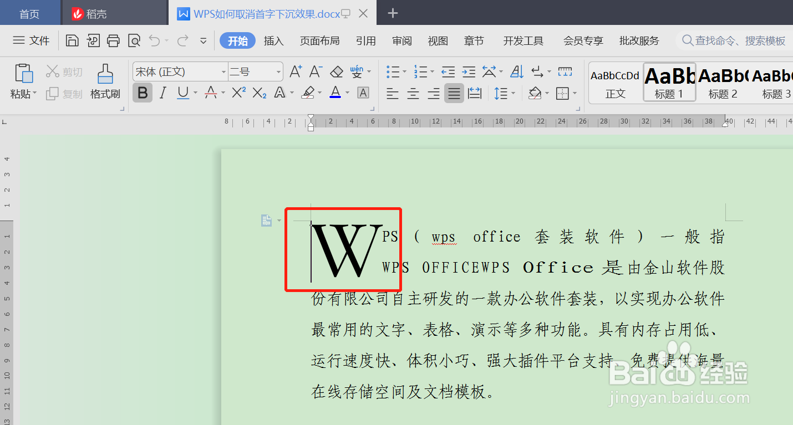The image size is (793, 425).
Task: Click the Redo arrow
Action: click(182, 40)
